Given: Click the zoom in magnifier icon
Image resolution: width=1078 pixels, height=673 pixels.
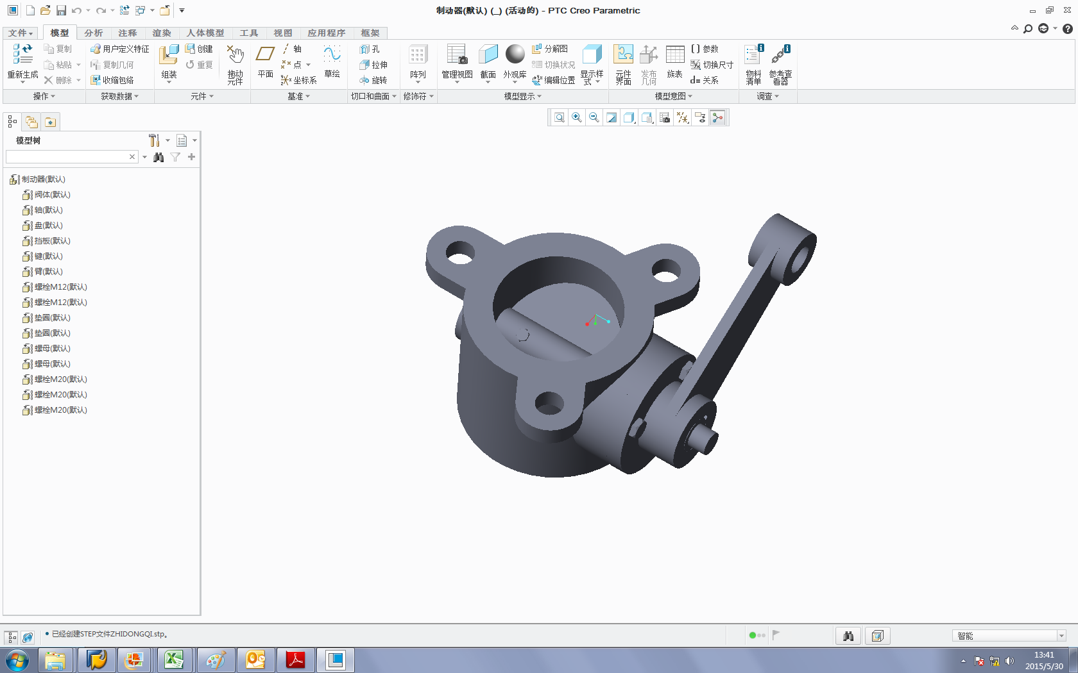Looking at the screenshot, I should click(577, 117).
